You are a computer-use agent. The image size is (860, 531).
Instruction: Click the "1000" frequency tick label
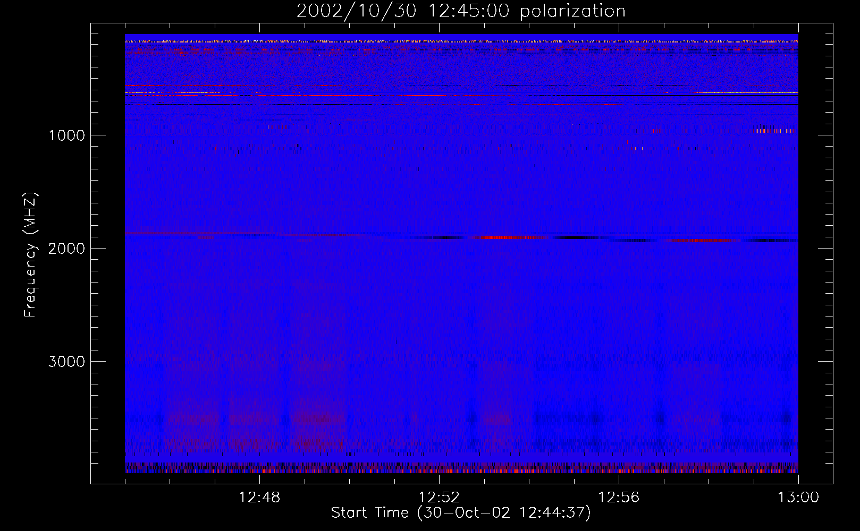[x=66, y=135]
